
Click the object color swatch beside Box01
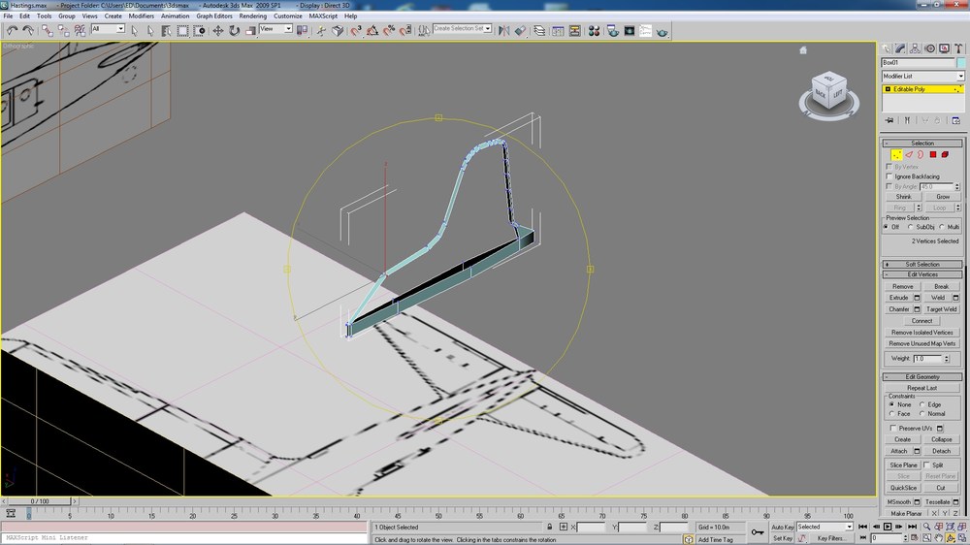(x=960, y=62)
